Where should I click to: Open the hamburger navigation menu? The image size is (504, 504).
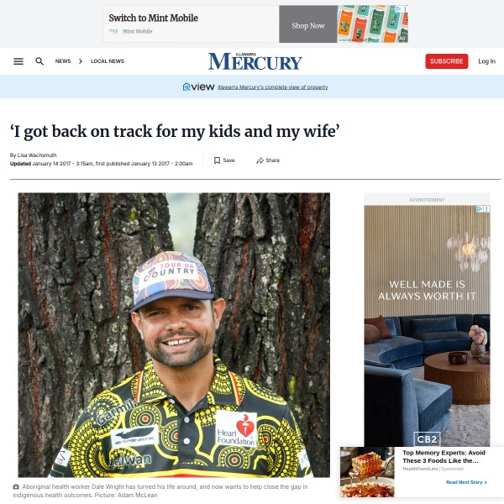pos(18,61)
